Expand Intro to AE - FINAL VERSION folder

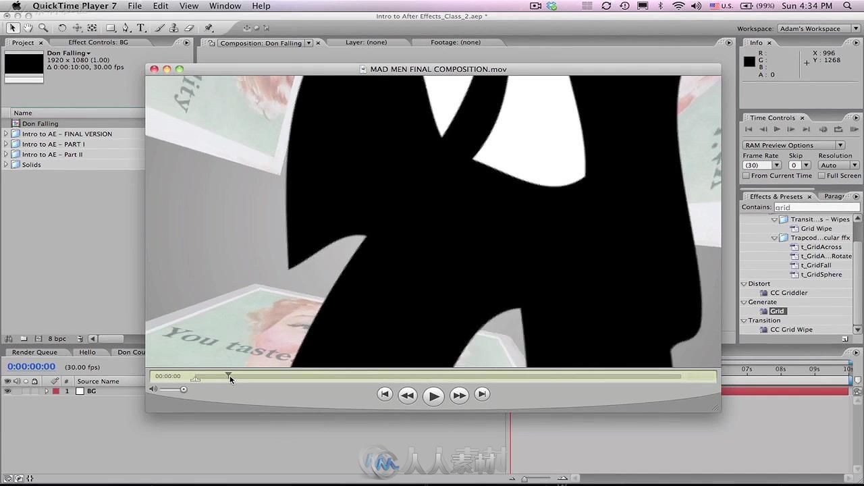(7, 134)
